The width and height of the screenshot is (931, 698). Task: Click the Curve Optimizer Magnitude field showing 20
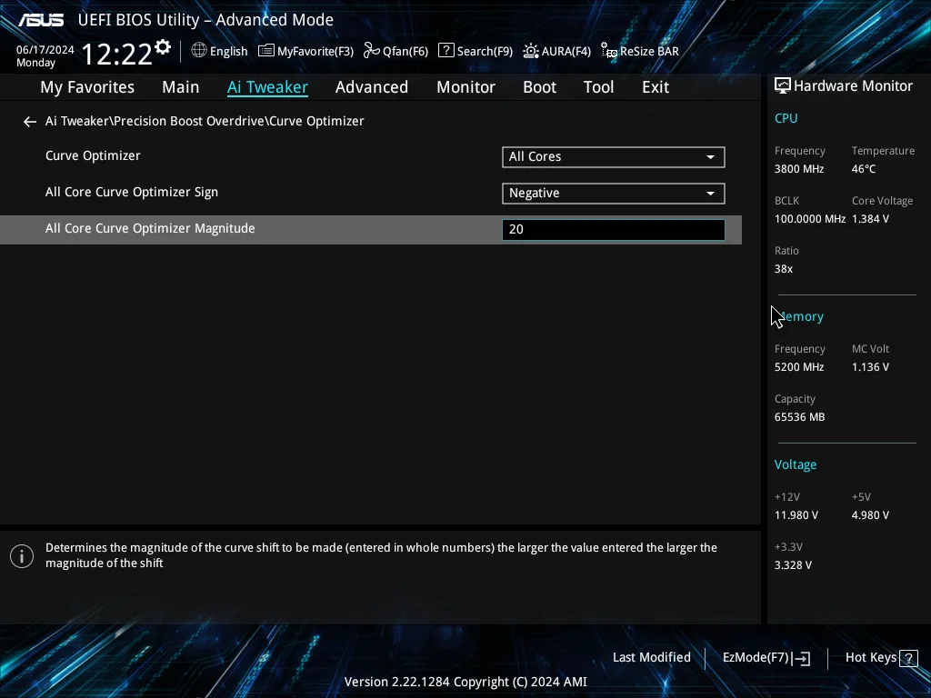[x=614, y=230]
